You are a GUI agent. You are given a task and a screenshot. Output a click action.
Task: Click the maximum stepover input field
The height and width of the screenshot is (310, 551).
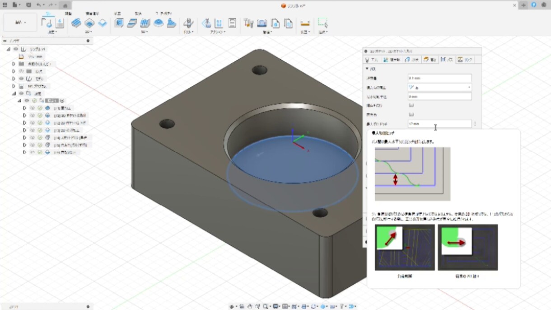coord(439,123)
